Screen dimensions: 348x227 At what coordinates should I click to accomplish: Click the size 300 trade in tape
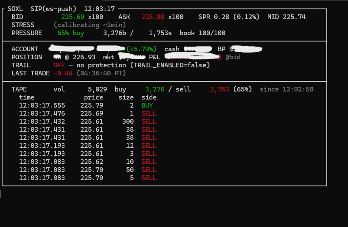128,122
